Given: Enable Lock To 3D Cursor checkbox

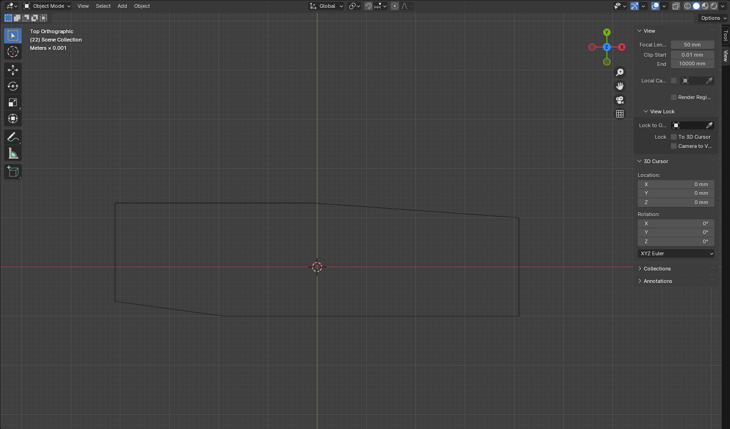Looking at the screenshot, I should click(674, 137).
